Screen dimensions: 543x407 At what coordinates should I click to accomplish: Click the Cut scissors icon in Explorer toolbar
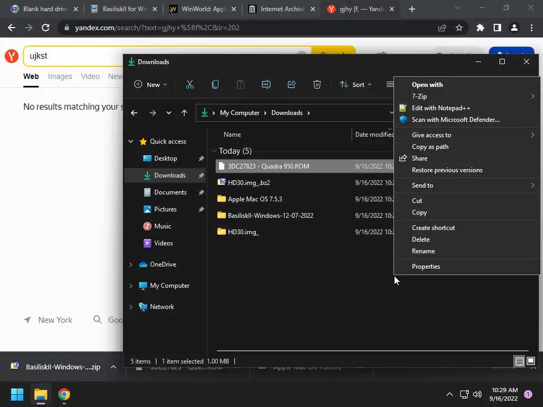(x=189, y=84)
